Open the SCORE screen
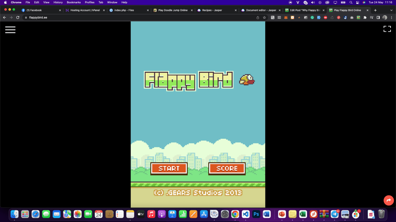The width and height of the screenshot is (396, 222). 227,168
